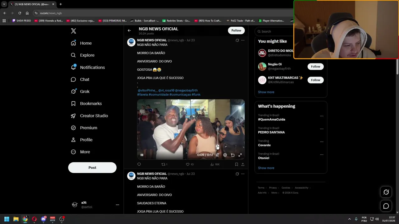Open the more options menu on the first post
This screenshot has width=399, height=224.
point(243,40)
